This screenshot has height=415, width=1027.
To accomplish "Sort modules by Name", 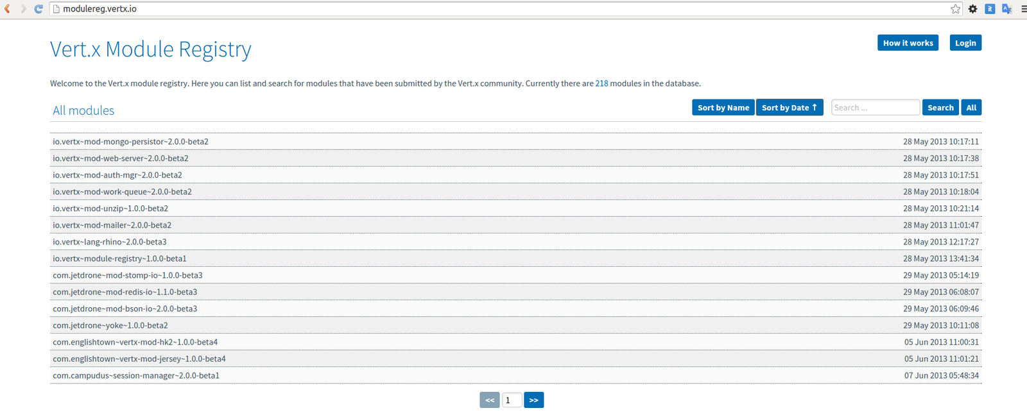I will 723,108.
